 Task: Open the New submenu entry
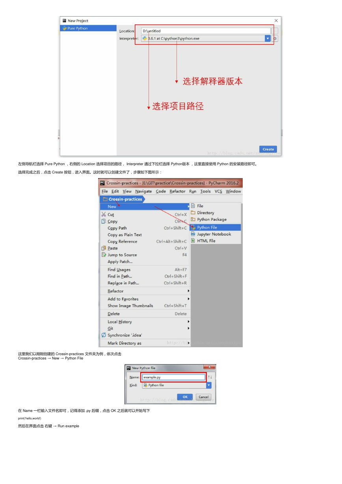click(x=144, y=207)
